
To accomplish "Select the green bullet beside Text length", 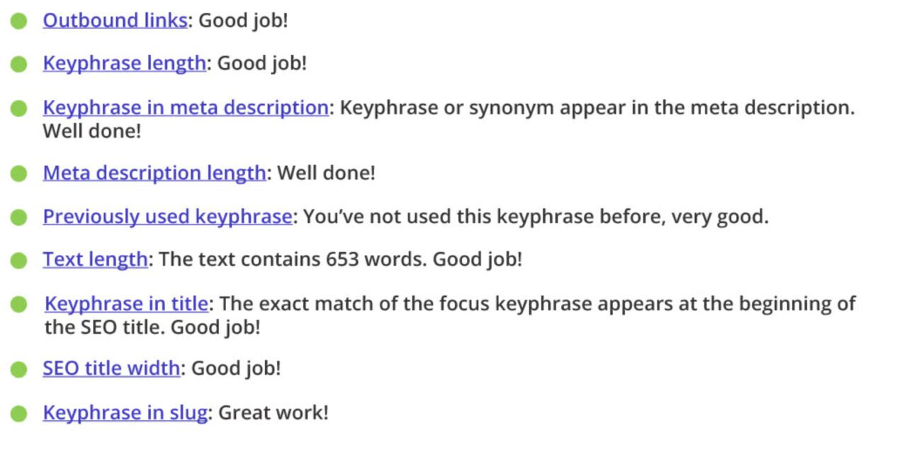I will pos(19,260).
